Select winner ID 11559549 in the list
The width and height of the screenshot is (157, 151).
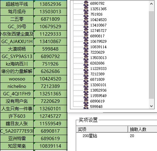(98, 96)
